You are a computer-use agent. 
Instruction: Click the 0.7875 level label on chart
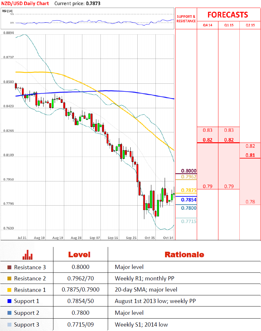(x=189, y=190)
